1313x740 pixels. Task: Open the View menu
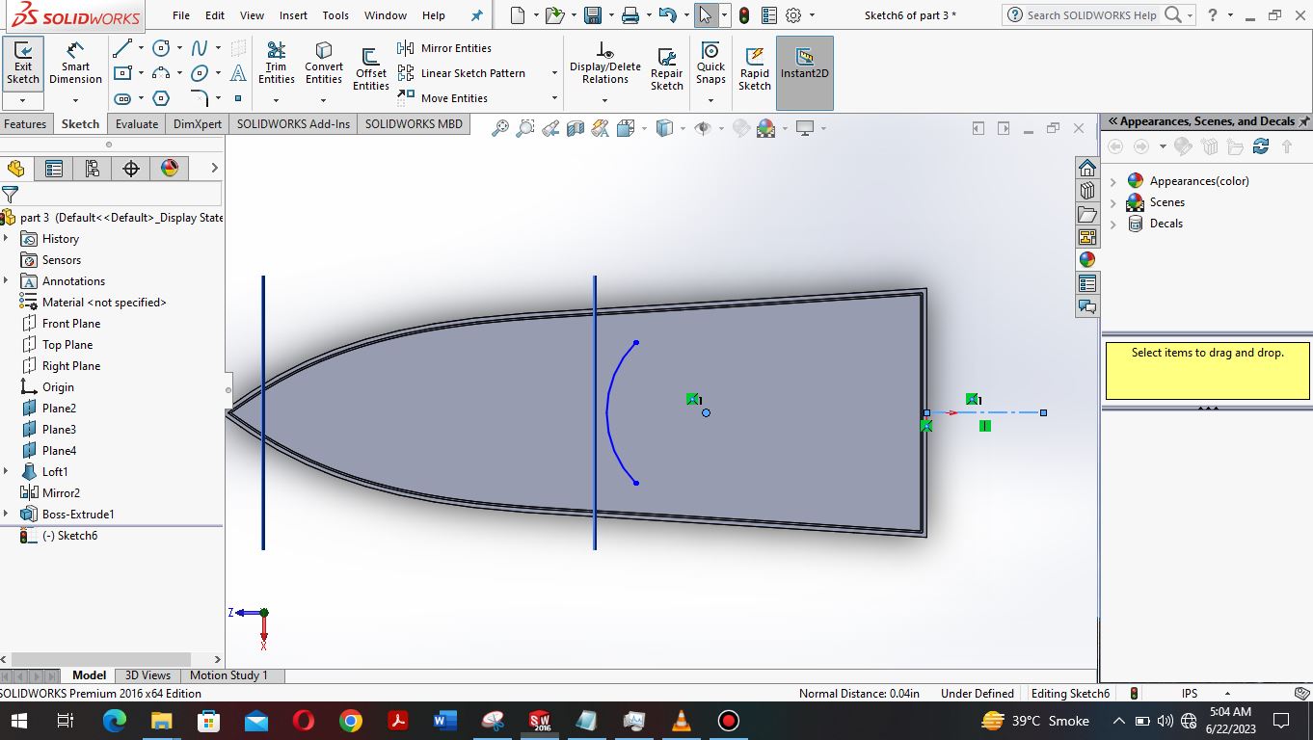tap(252, 15)
